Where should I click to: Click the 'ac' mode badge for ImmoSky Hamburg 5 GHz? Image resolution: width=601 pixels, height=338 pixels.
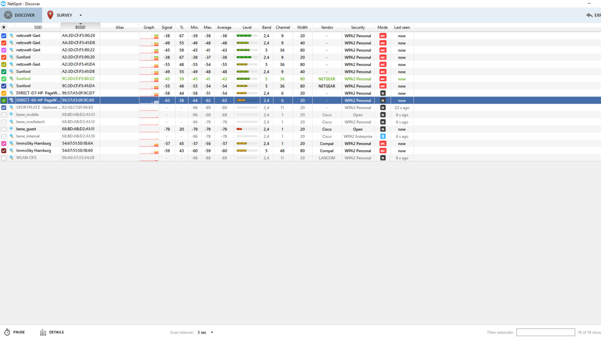382,151
